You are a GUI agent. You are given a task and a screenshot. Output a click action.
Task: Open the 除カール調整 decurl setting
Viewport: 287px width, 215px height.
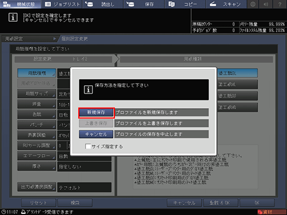[x=37, y=145]
